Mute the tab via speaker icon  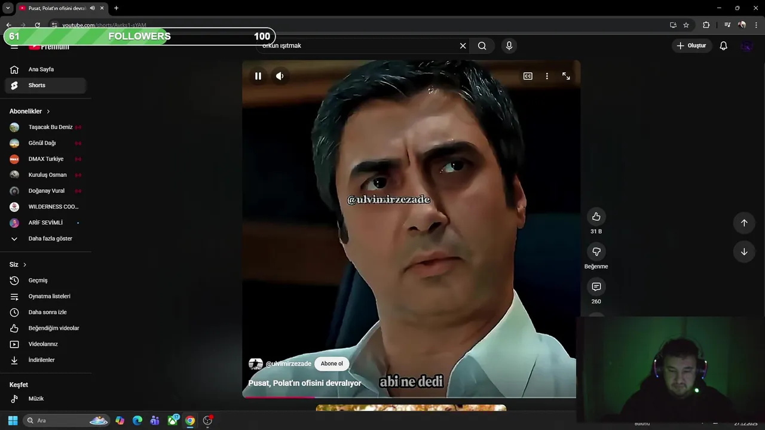point(92,8)
